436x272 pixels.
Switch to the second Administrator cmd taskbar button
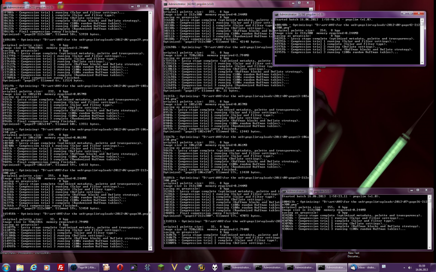tap(269, 268)
